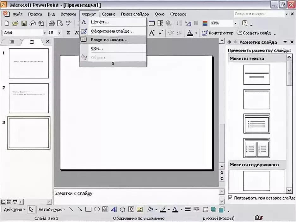Open the font size dropdown 18
This screenshot has width=296, height=222.
coord(59,33)
